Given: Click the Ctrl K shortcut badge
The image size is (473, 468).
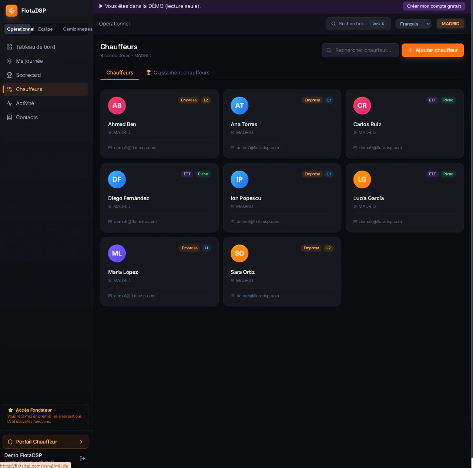Looking at the screenshot, I should (x=378, y=24).
